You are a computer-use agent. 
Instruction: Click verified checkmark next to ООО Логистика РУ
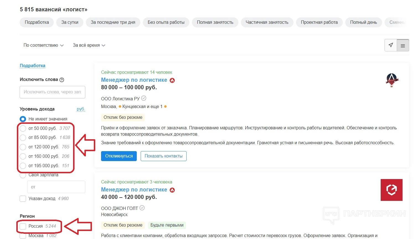(x=144, y=98)
